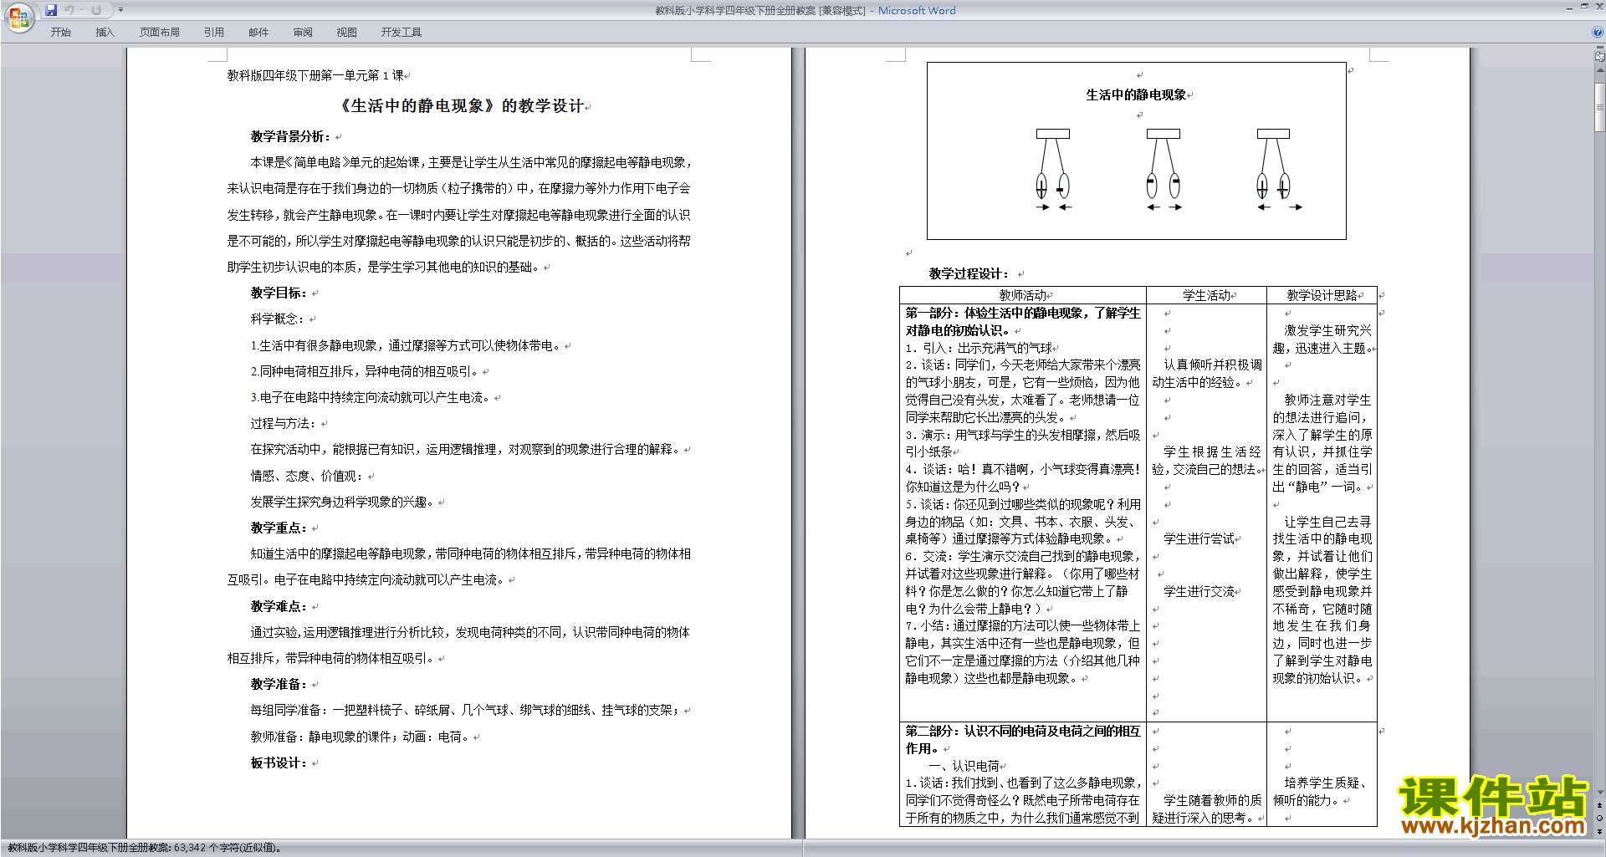
Task: Click the heading 板书设计：
Action: tap(279, 763)
